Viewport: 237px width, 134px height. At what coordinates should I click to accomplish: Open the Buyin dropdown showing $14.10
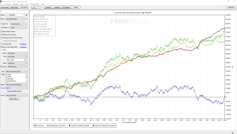[x=17, y=88]
